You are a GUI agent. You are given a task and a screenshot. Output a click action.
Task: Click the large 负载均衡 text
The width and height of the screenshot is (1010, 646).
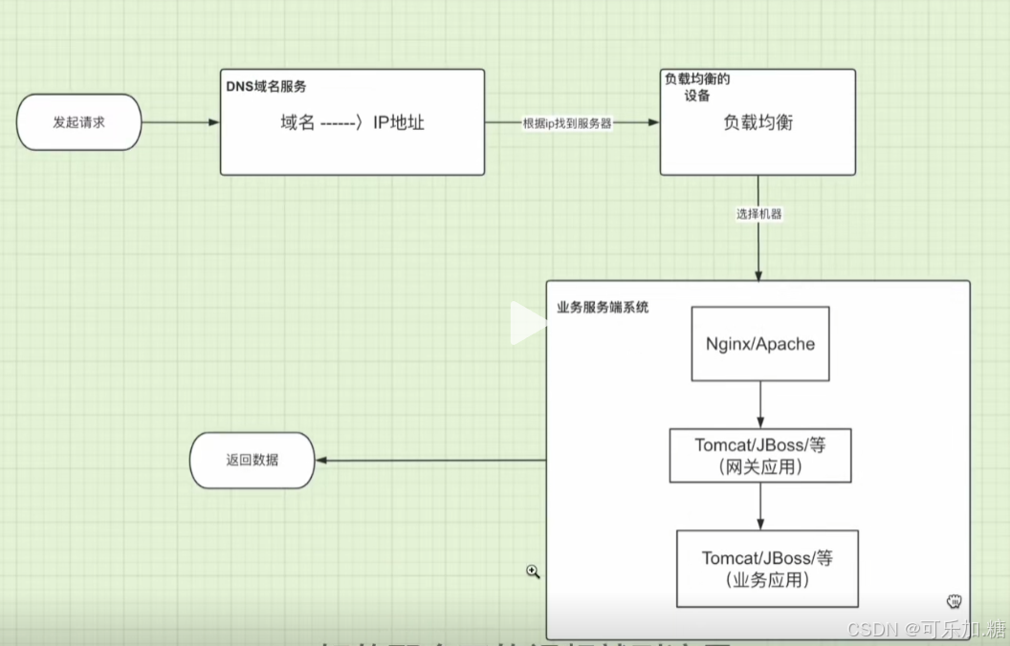pyautogui.click(x=758, y=122)
